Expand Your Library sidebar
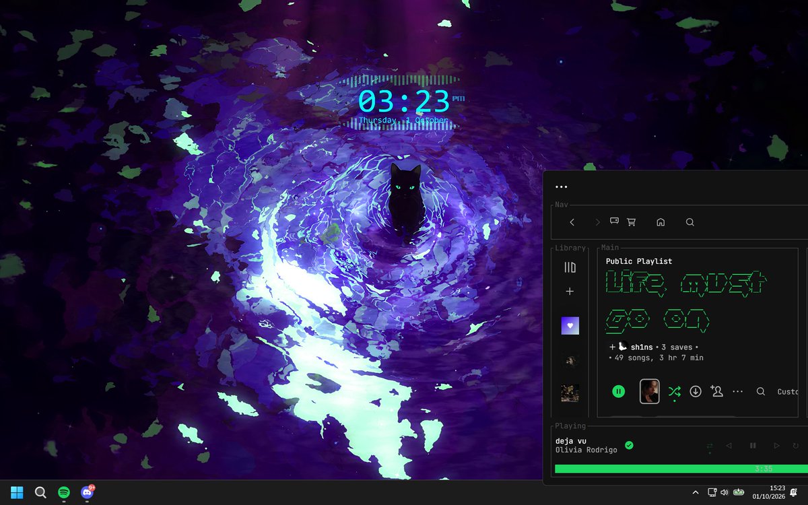808x505 pixels. tap(570, 267)
